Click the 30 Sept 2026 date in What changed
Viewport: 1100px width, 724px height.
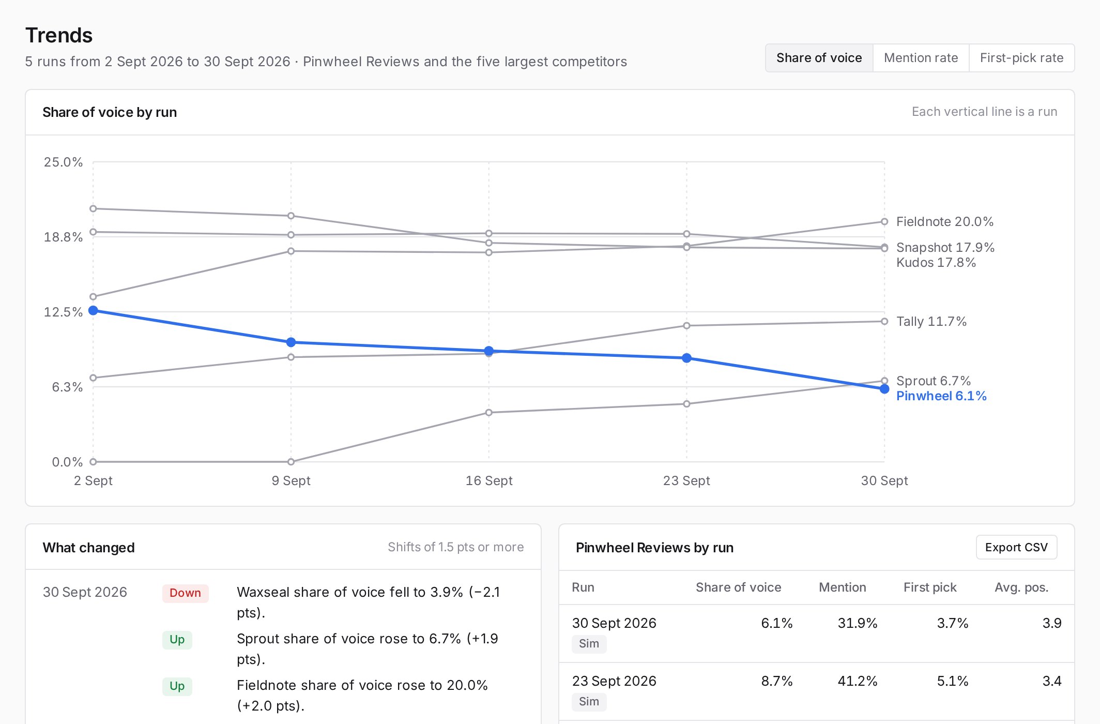point(85,592)
